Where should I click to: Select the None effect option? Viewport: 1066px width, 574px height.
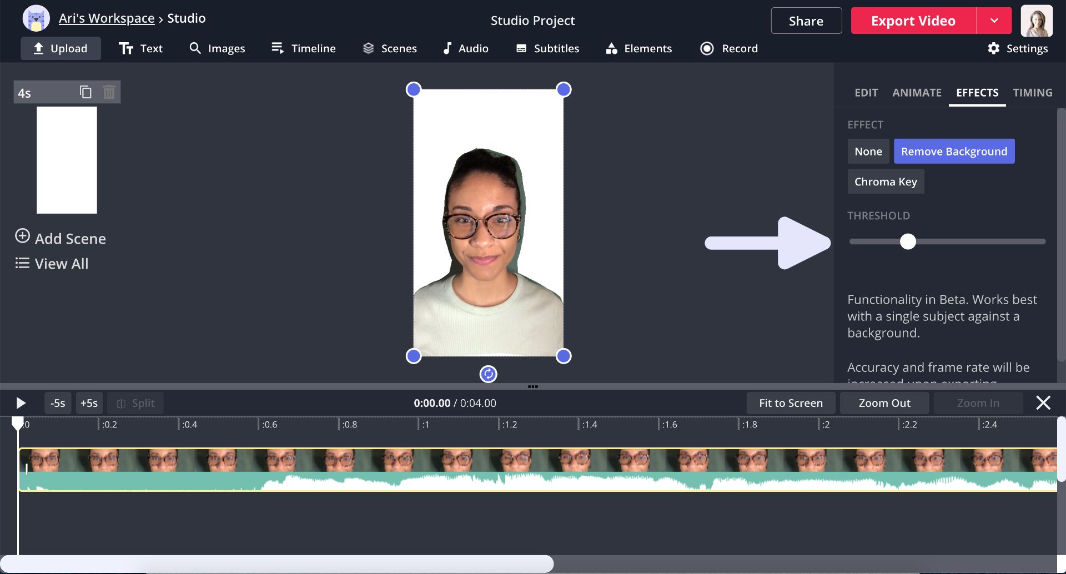point(868,152)
